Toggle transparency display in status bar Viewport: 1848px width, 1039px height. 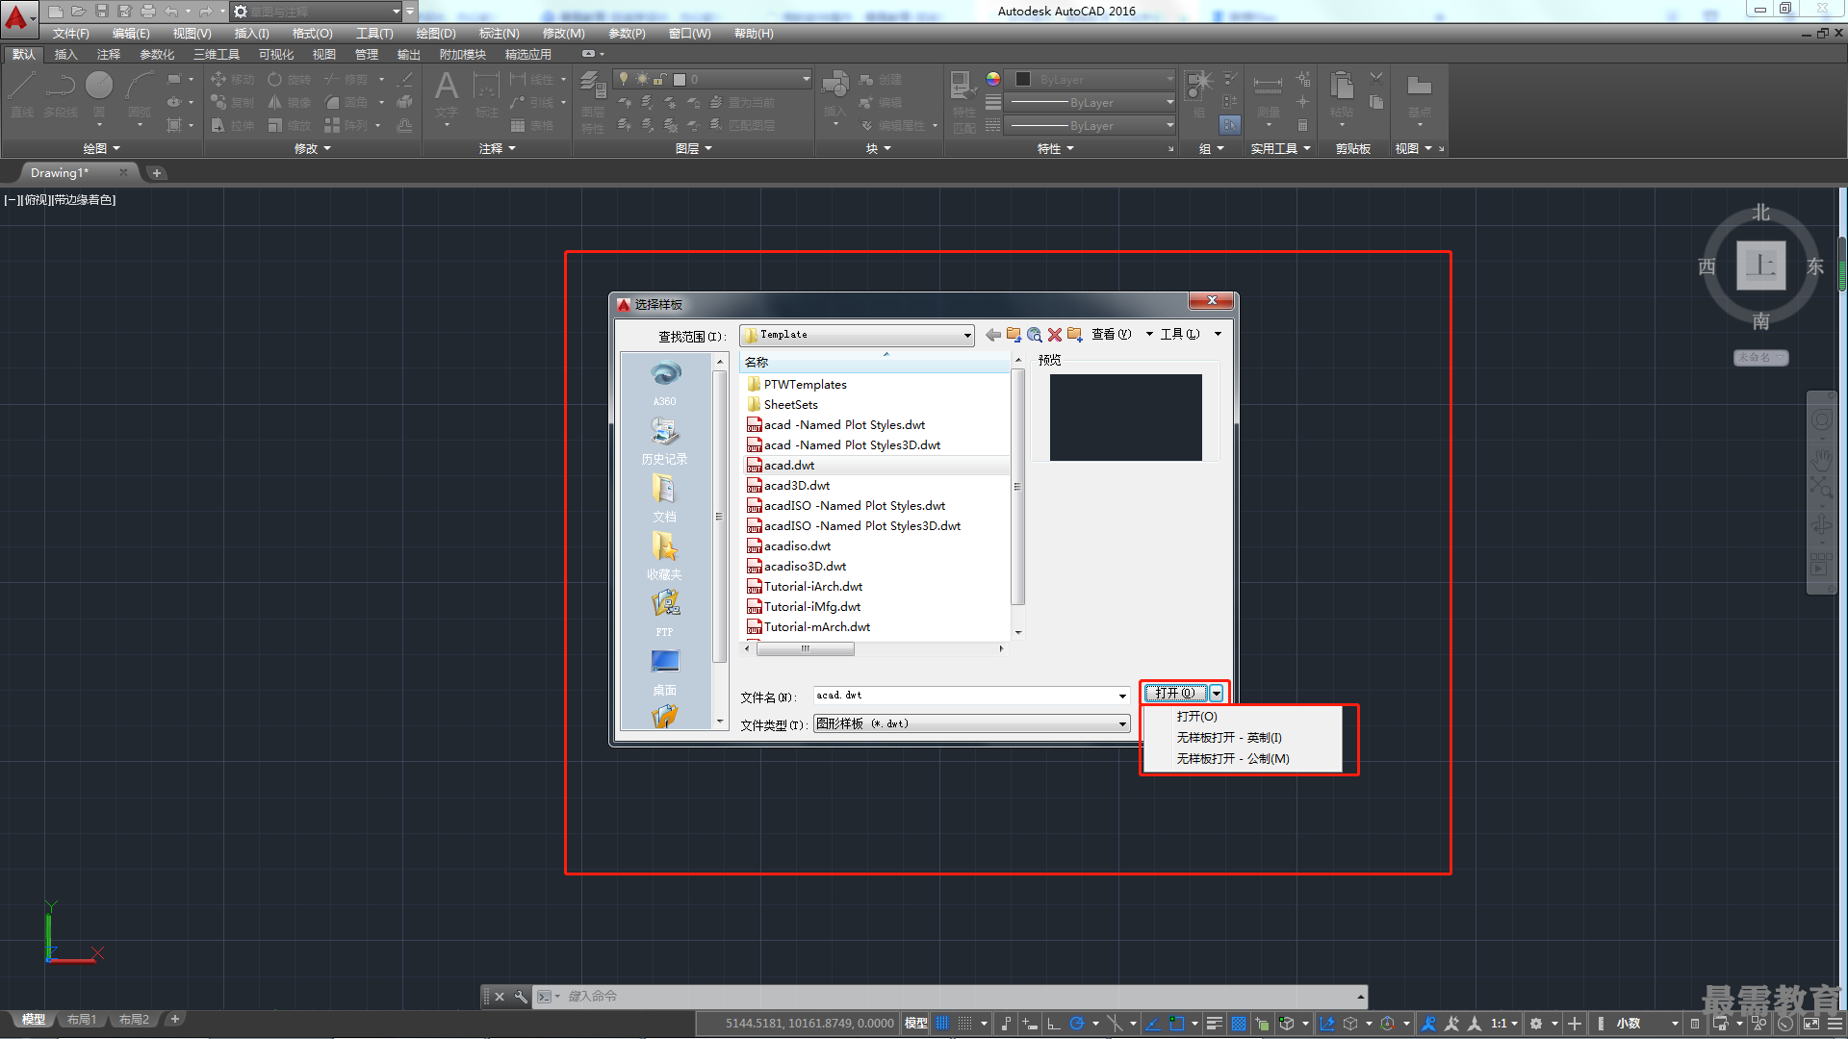[1239, 1024]
